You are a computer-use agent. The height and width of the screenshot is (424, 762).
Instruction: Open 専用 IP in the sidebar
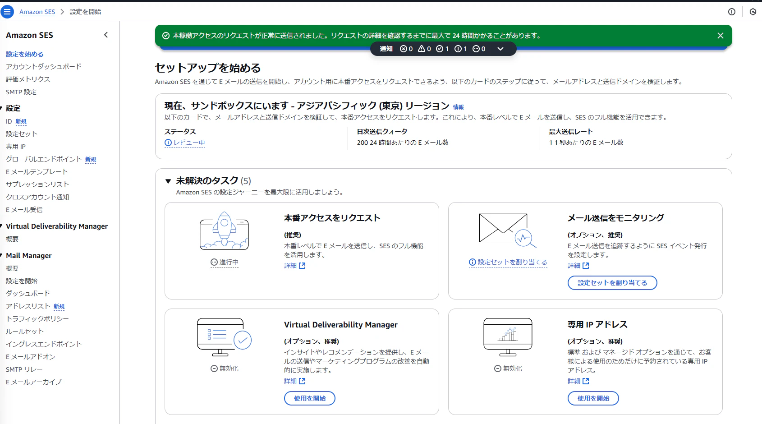pos(16,147)
